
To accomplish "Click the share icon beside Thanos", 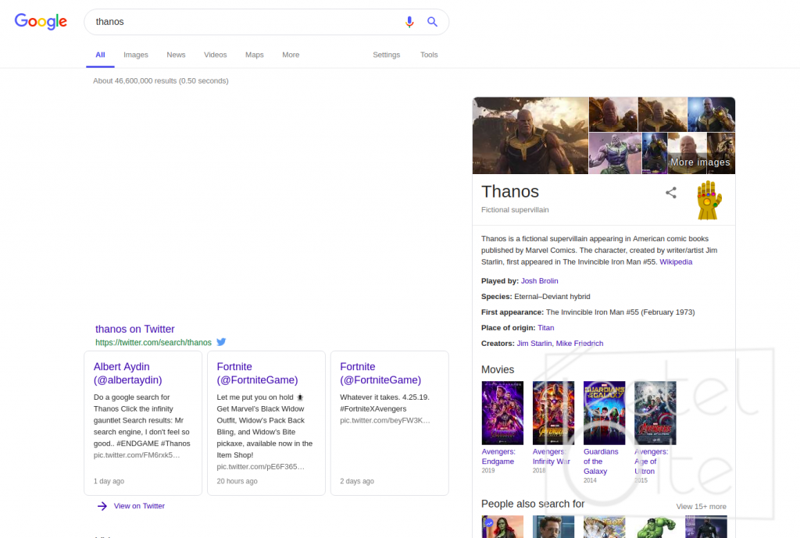I will [671, 192].
